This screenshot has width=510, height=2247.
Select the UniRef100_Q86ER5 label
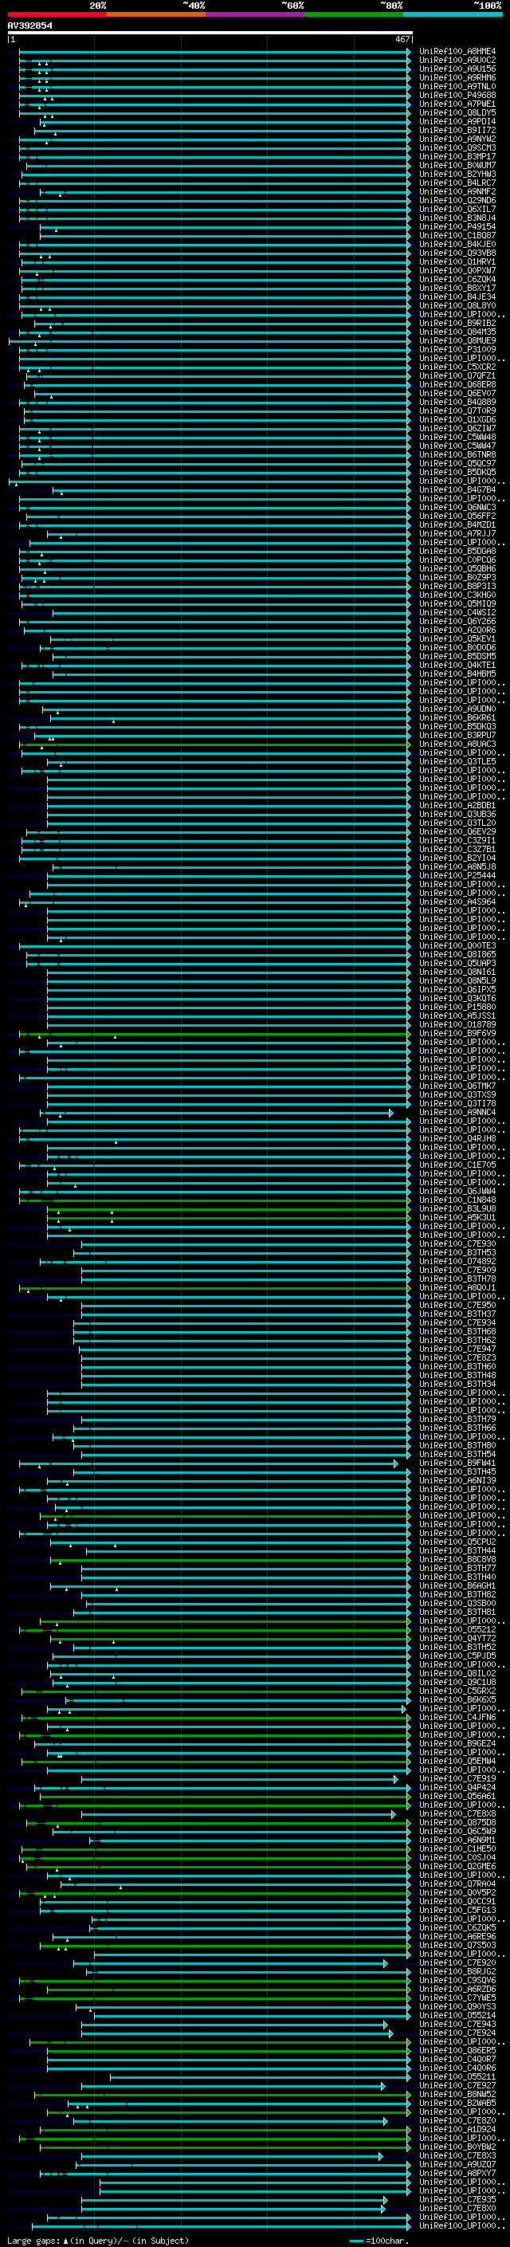tap(457, 2051)
